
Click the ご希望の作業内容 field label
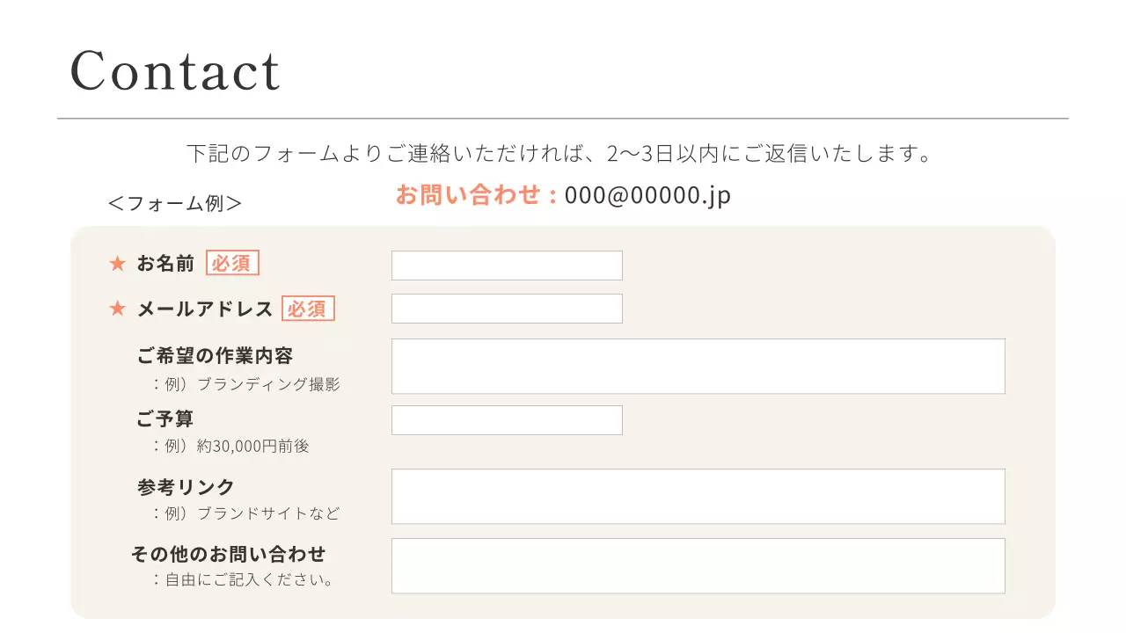point(215,356)
